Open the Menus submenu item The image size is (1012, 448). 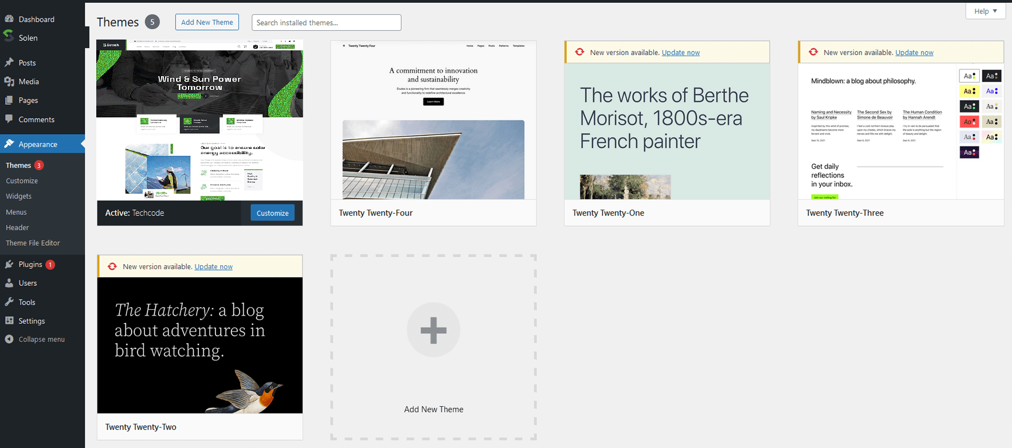16,212
